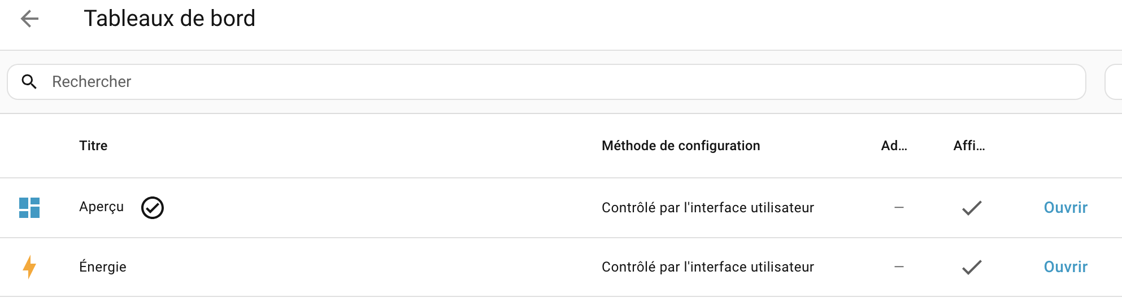Sort by Méthode de configuration column
This screenshot has width=1122, height=306.
pos(681,146)
